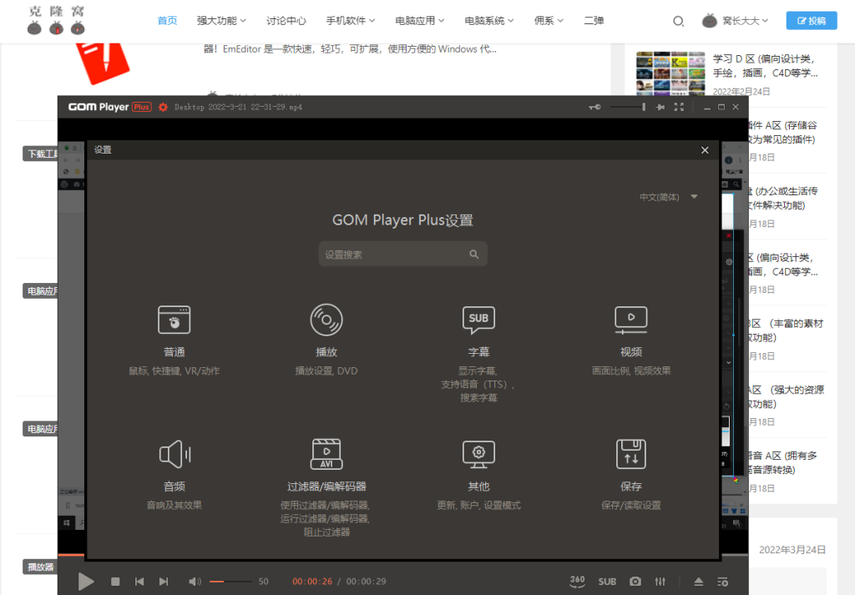Open the sidebar link mentioning 丰富的素材
The width and height of the screenshot is (855, 595).
click(786, 330)
